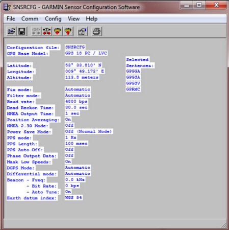Open the Help menu
229x230 pixels.
92,19
